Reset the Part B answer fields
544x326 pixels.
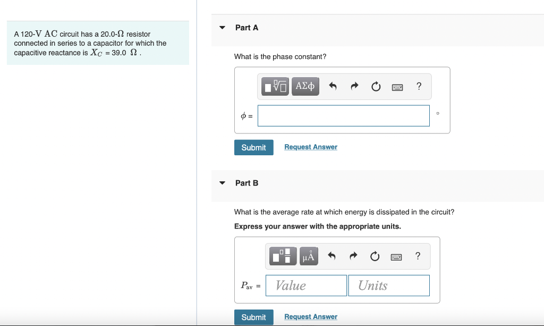click(375, 256)
